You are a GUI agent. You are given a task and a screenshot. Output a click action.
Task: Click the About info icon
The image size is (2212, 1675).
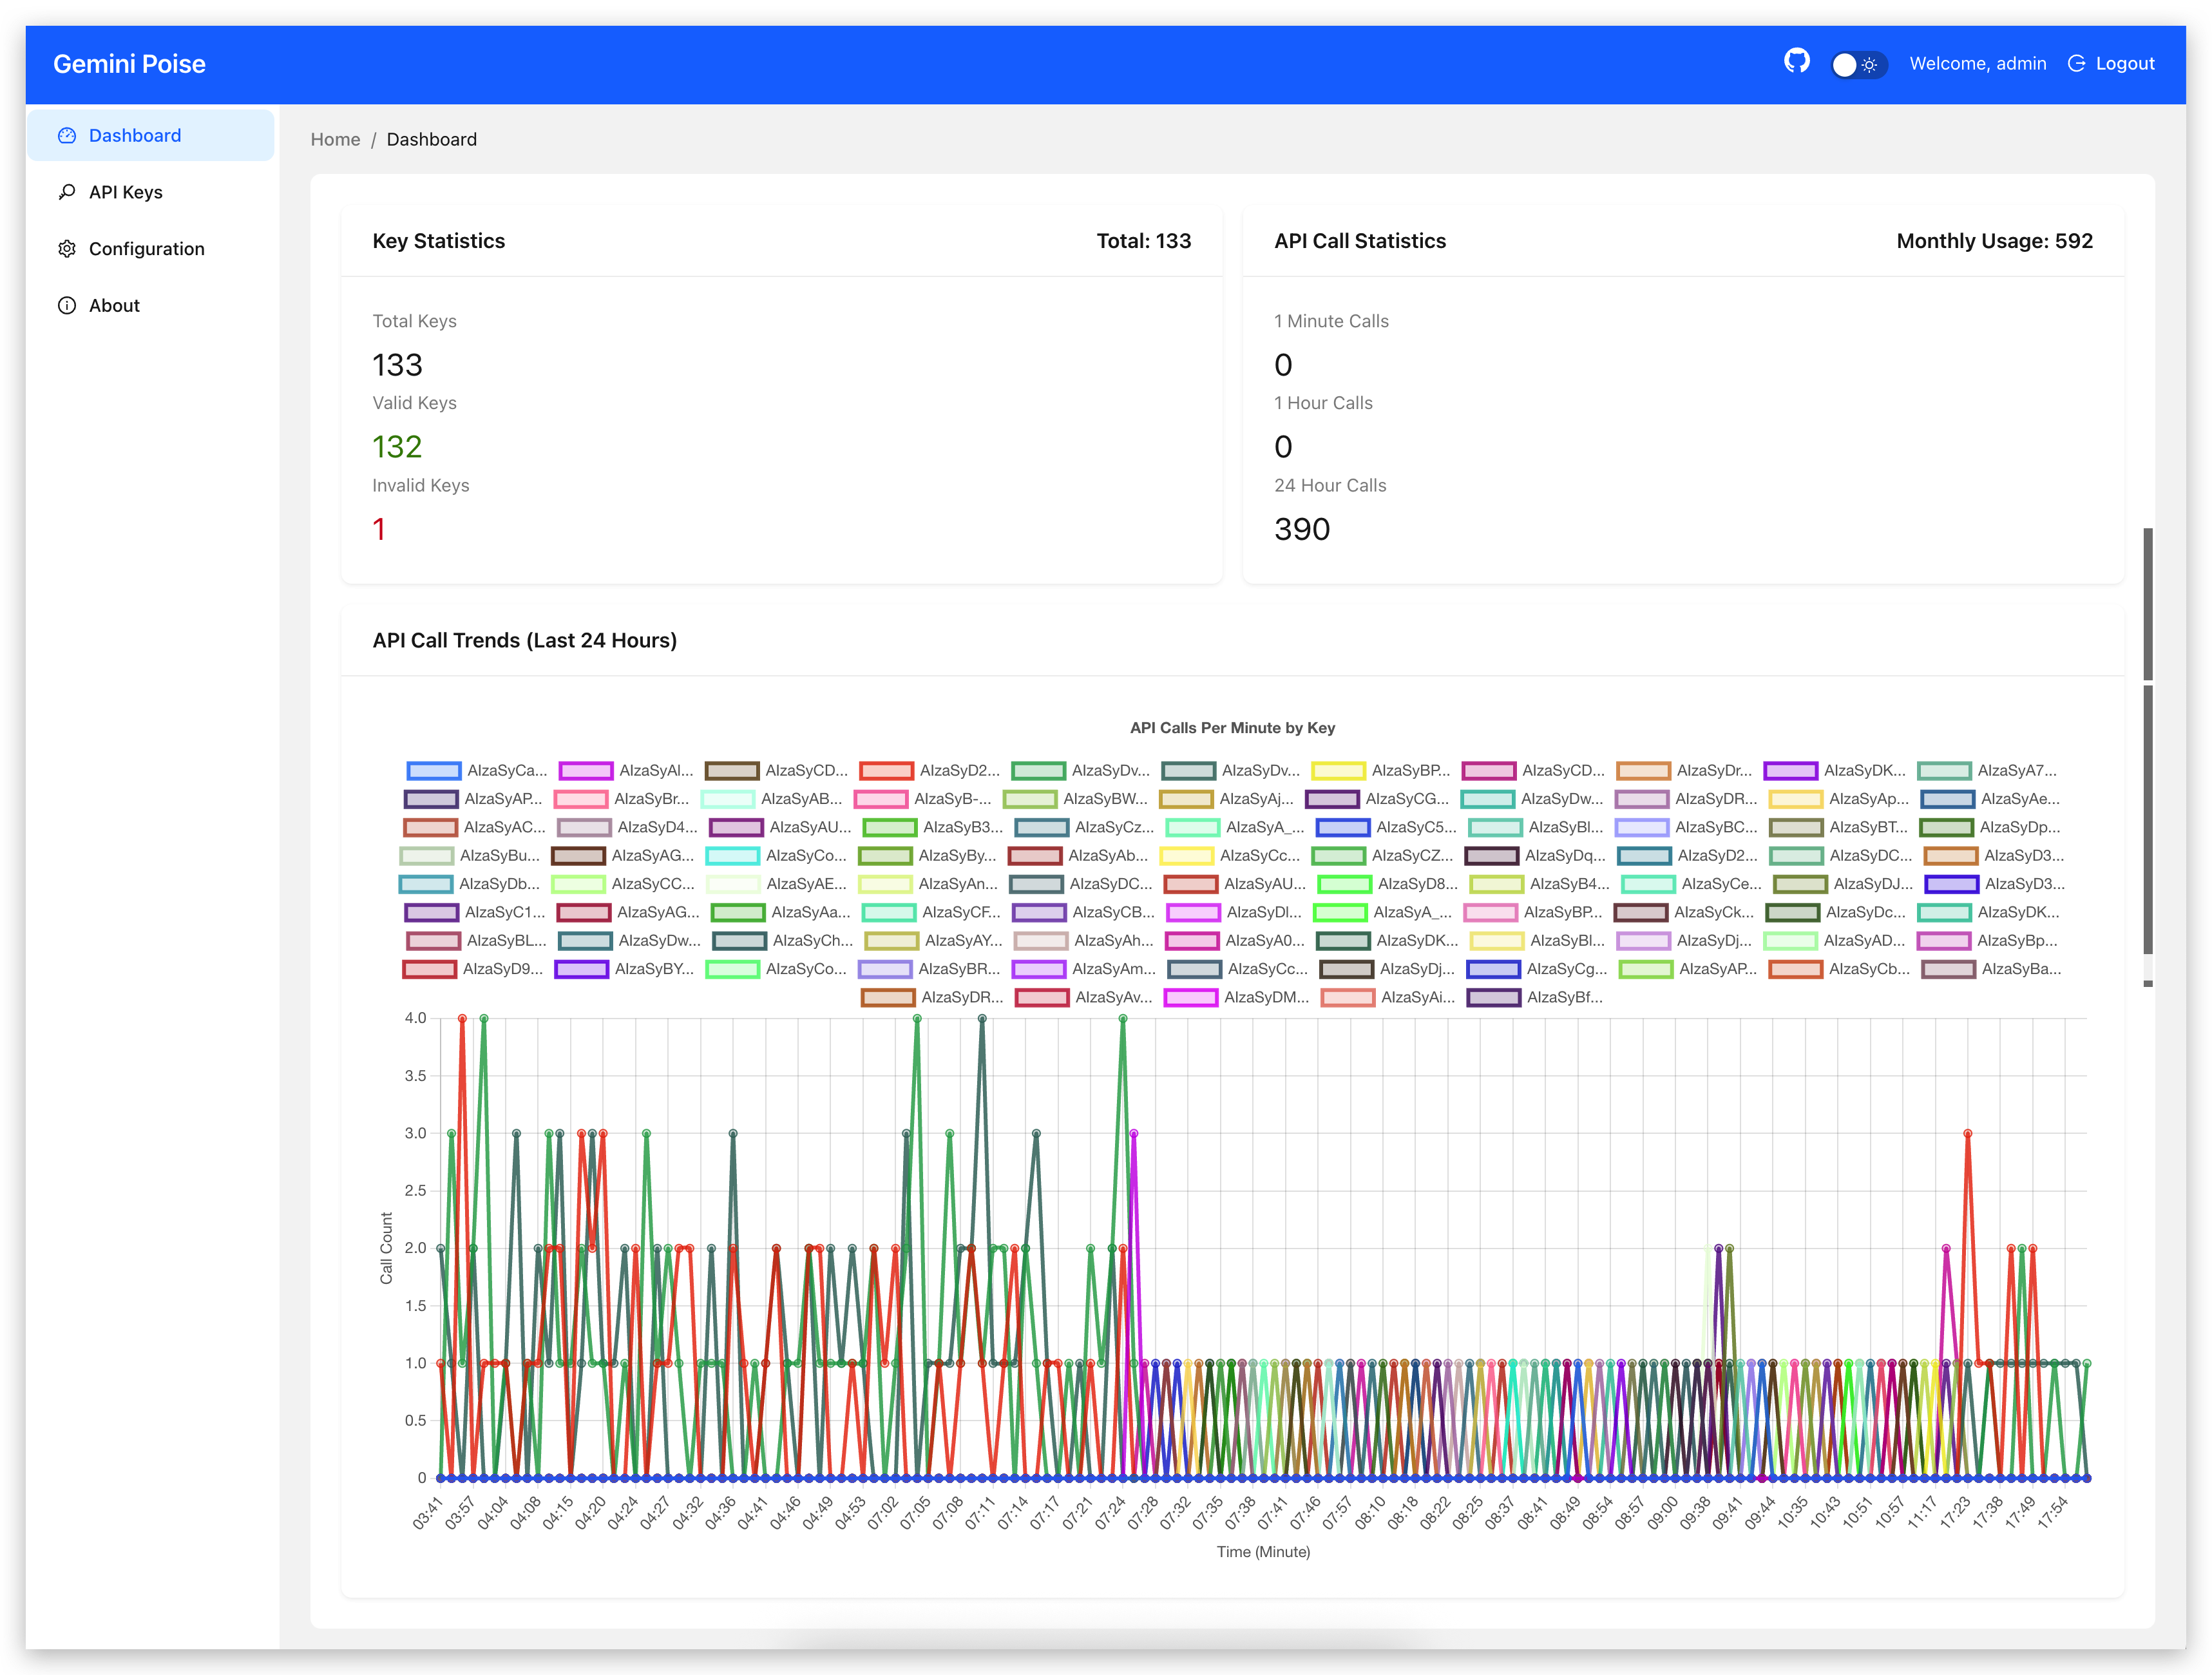pos(67,305)
